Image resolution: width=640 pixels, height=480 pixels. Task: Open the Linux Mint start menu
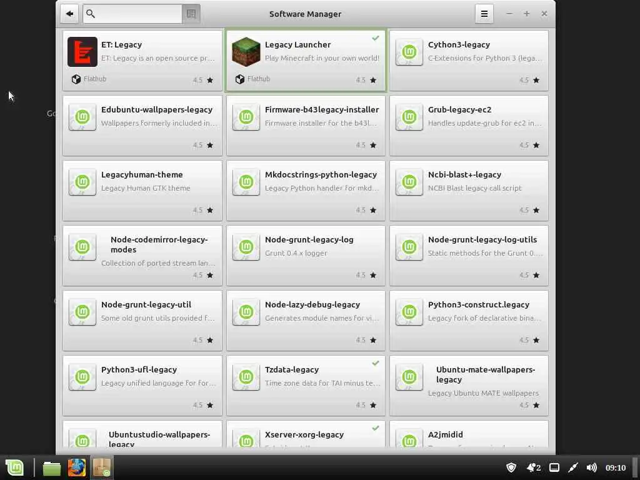coord(15,467)
